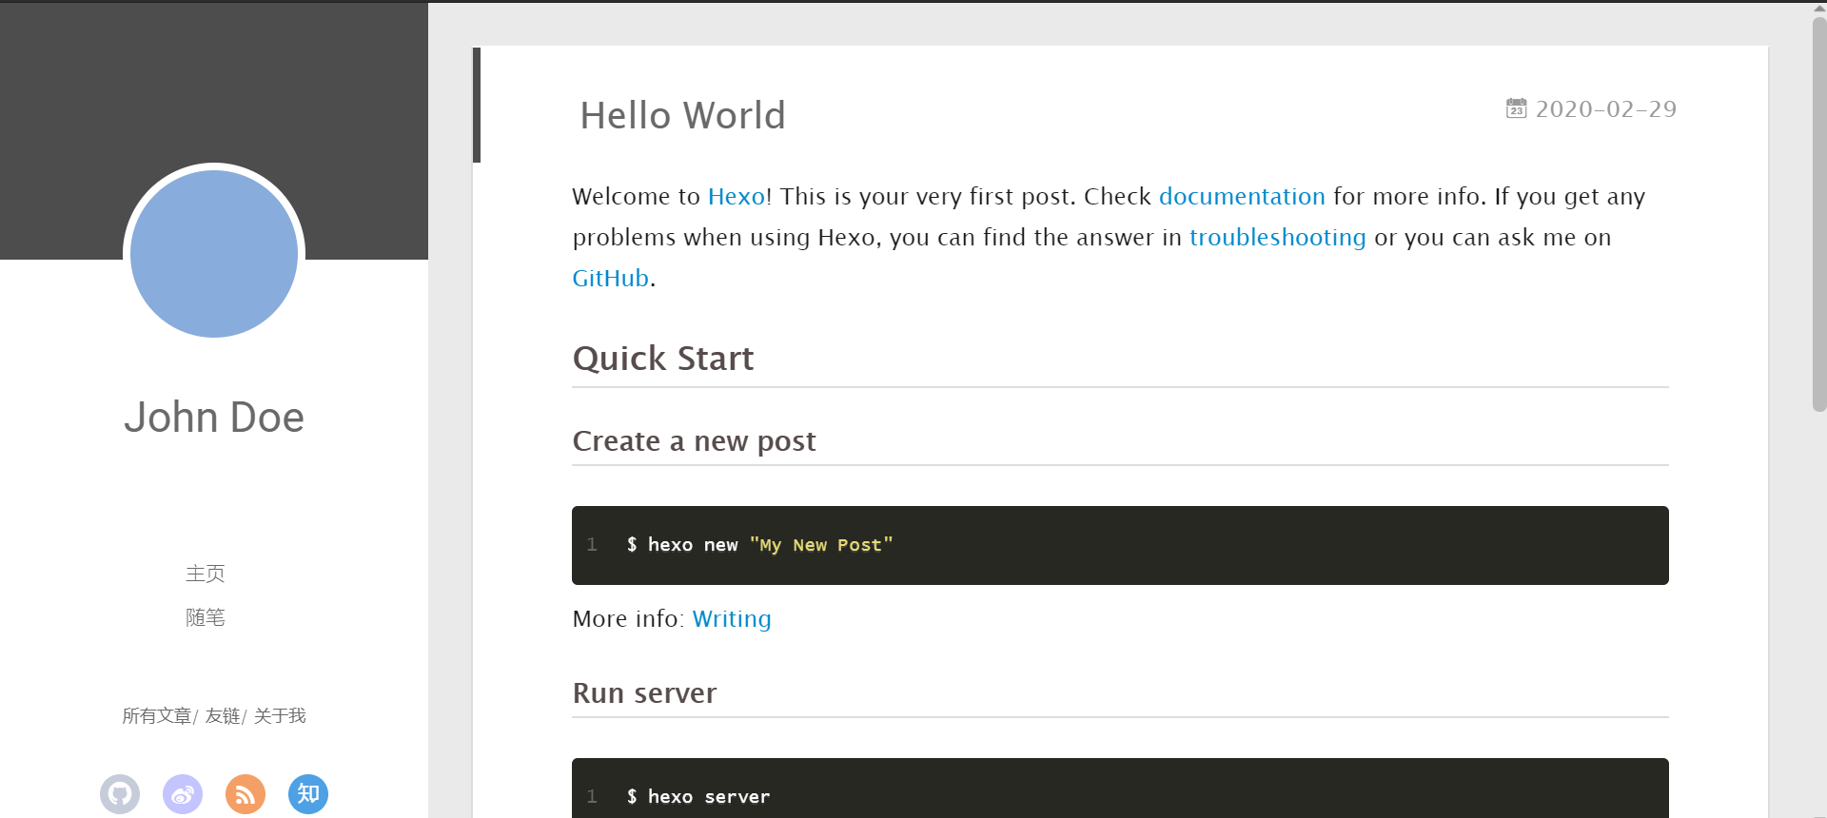Open the Hello World post title

pyautogui.click(x=682, y=115)
